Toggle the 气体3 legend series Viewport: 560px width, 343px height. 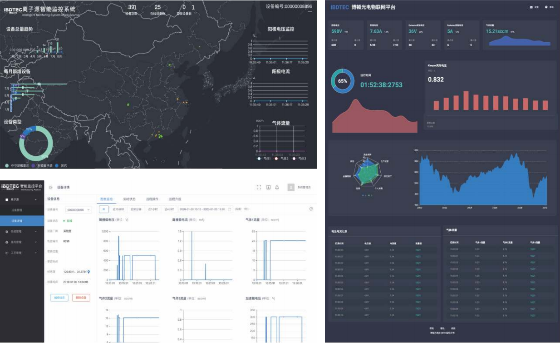(x=299, y=159)
